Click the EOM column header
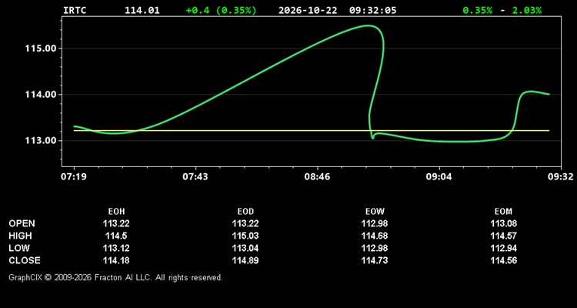Image resolution: width=577 pixels, height=308 pixels. [x=503, y=212]
